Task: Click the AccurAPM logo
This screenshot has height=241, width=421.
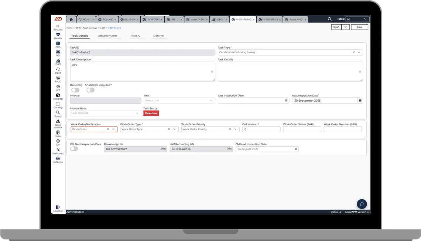Action: click(x=58, y=19)
